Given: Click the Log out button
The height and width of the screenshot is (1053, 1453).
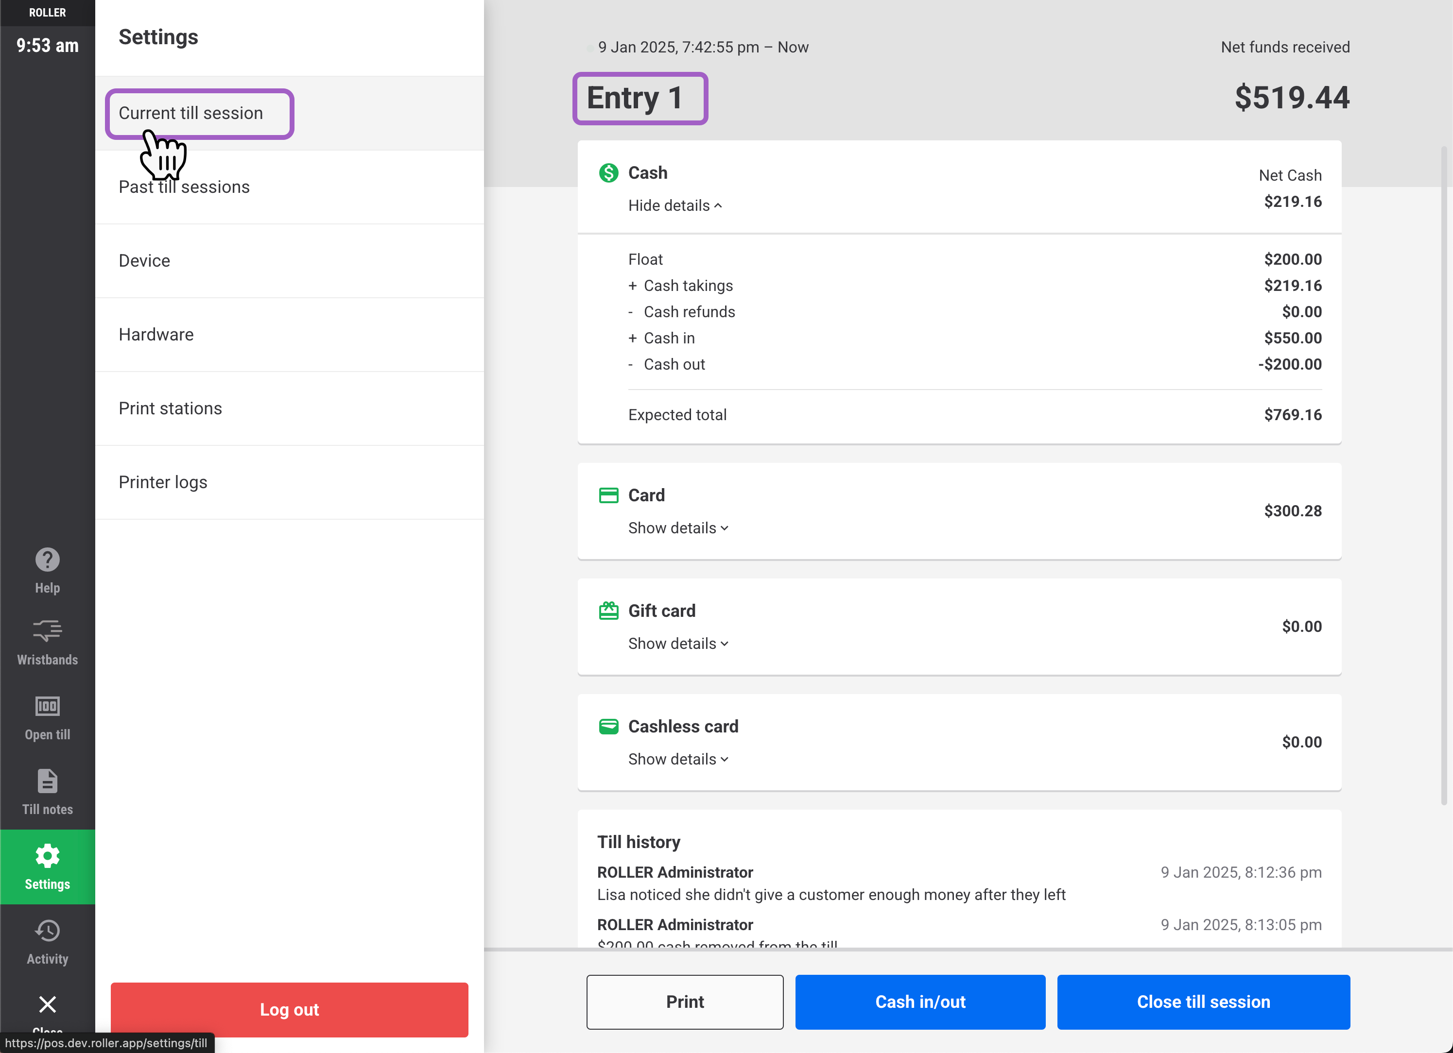Looking at the screenshot, I should [x=290, y=1009].
